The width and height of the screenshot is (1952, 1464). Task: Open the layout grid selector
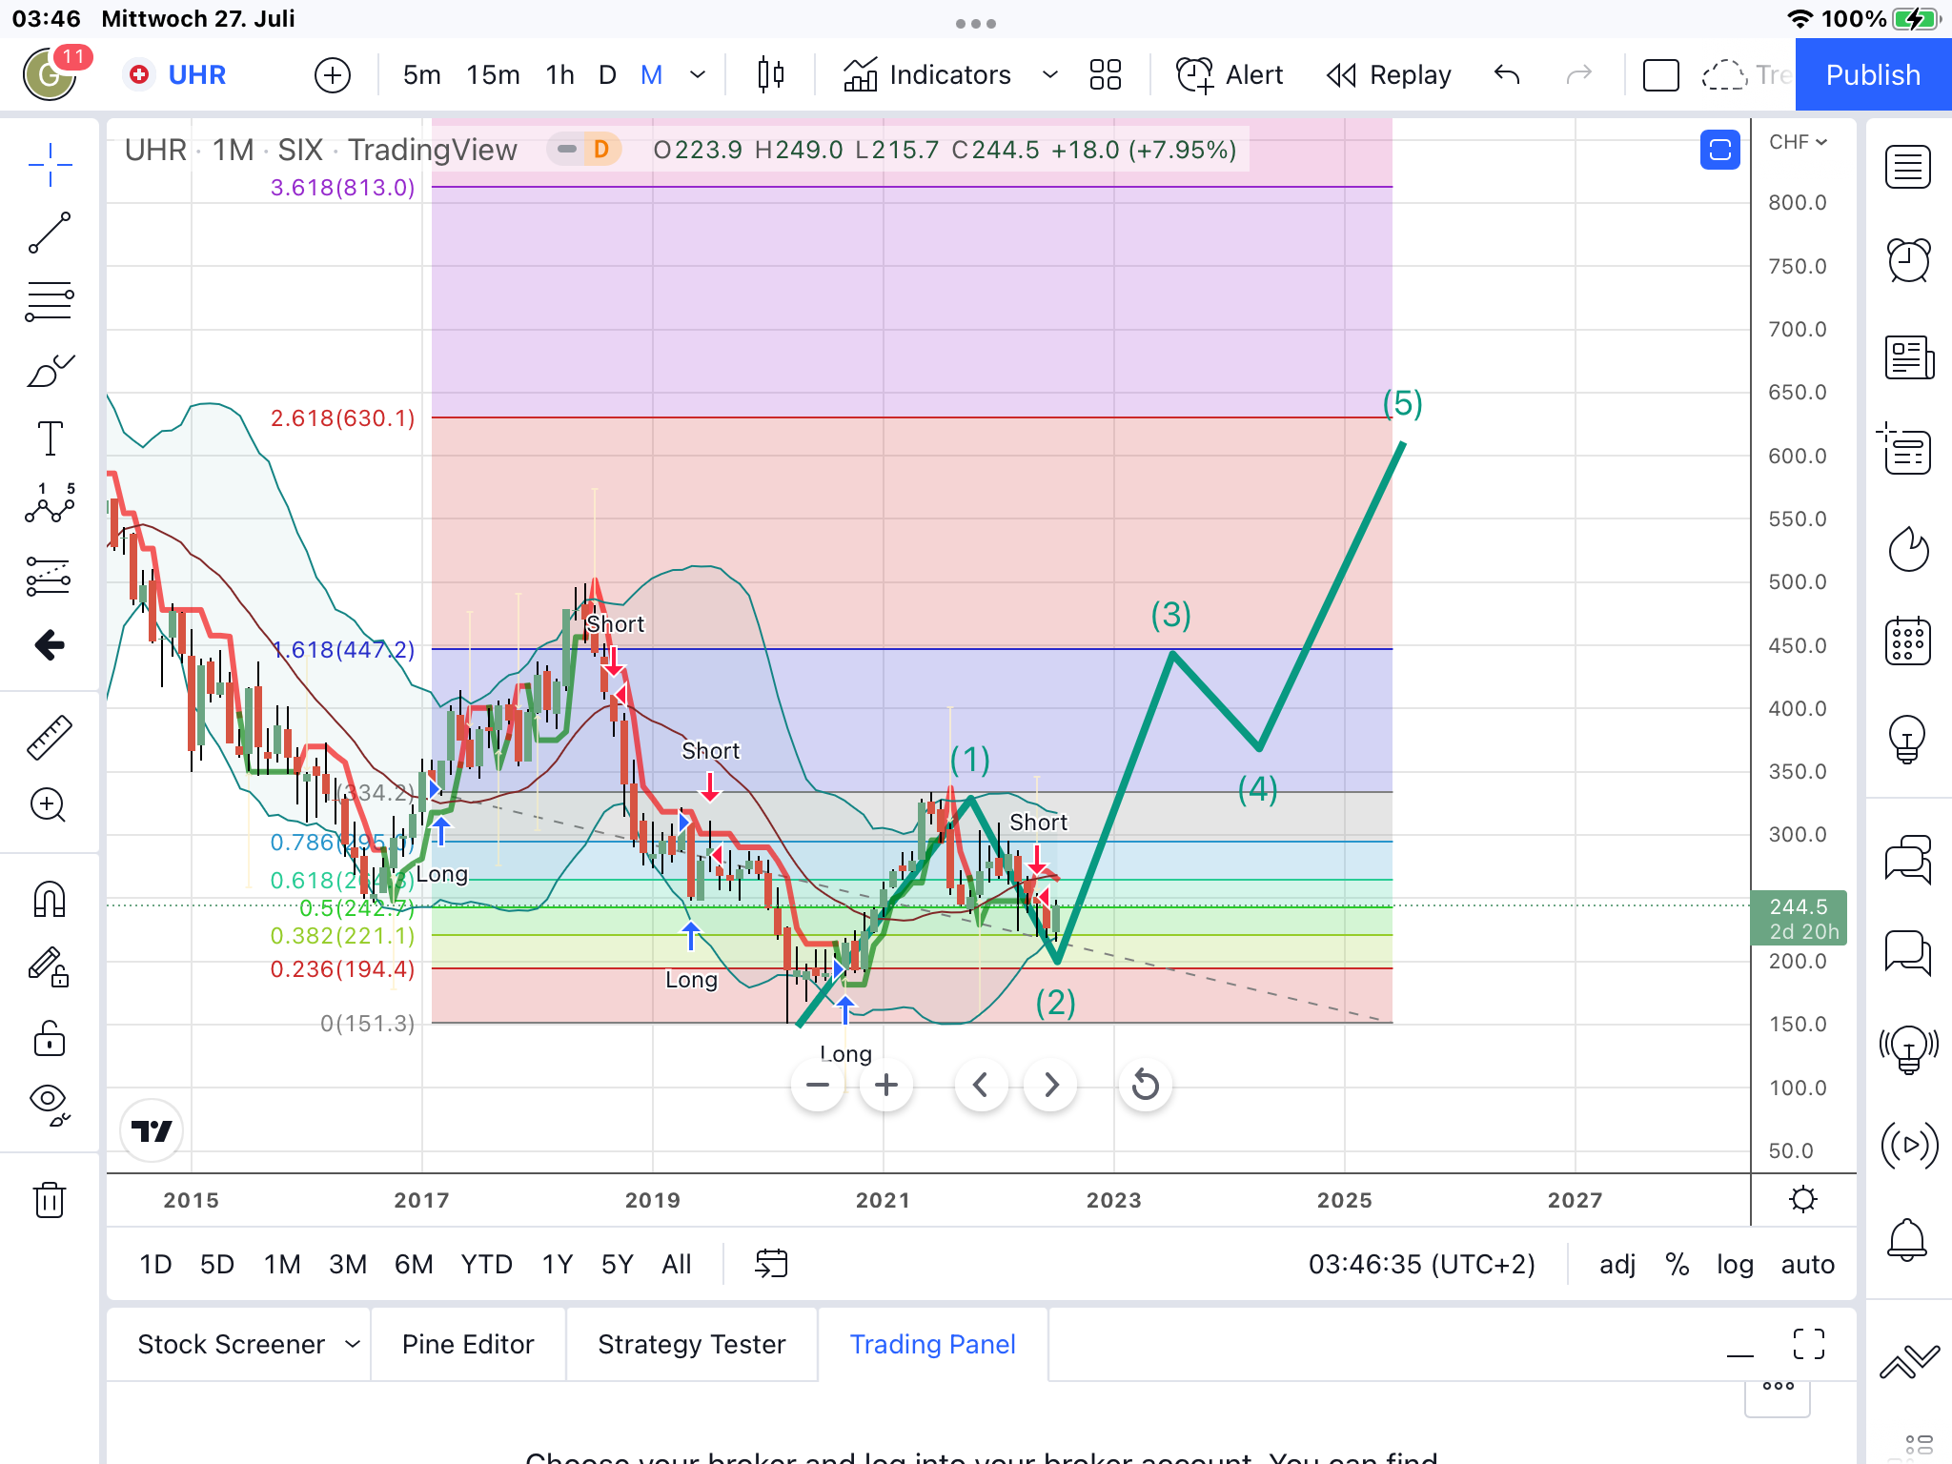tap(1105, 74)
